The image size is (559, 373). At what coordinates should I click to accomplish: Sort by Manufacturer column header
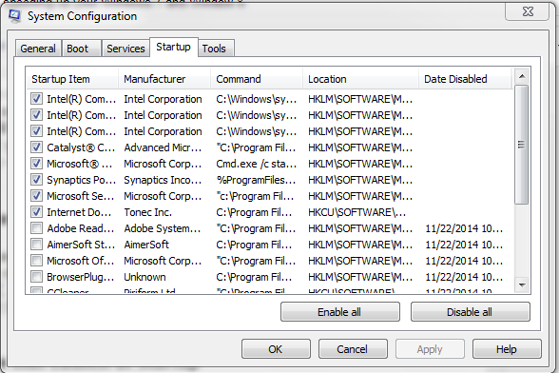tap(164, 79)
